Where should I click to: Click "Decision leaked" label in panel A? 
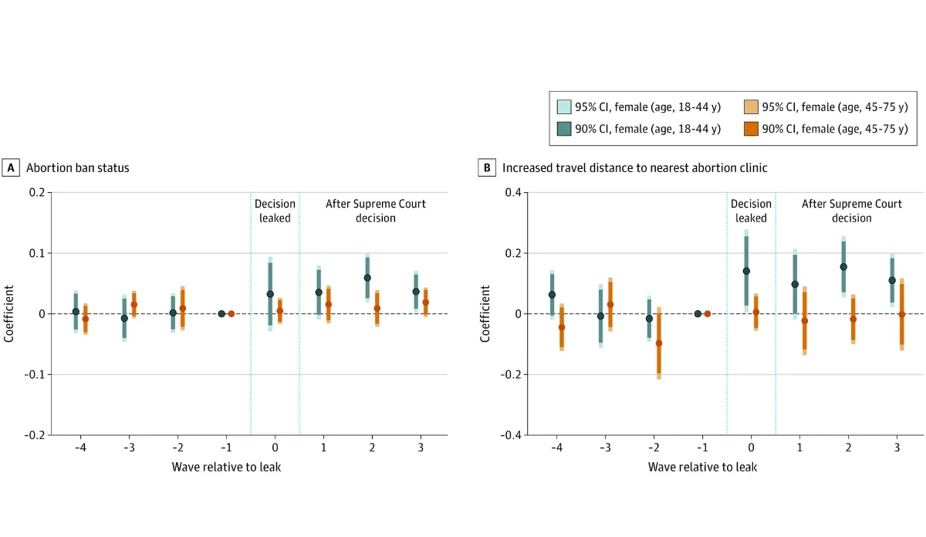[275, 211]
